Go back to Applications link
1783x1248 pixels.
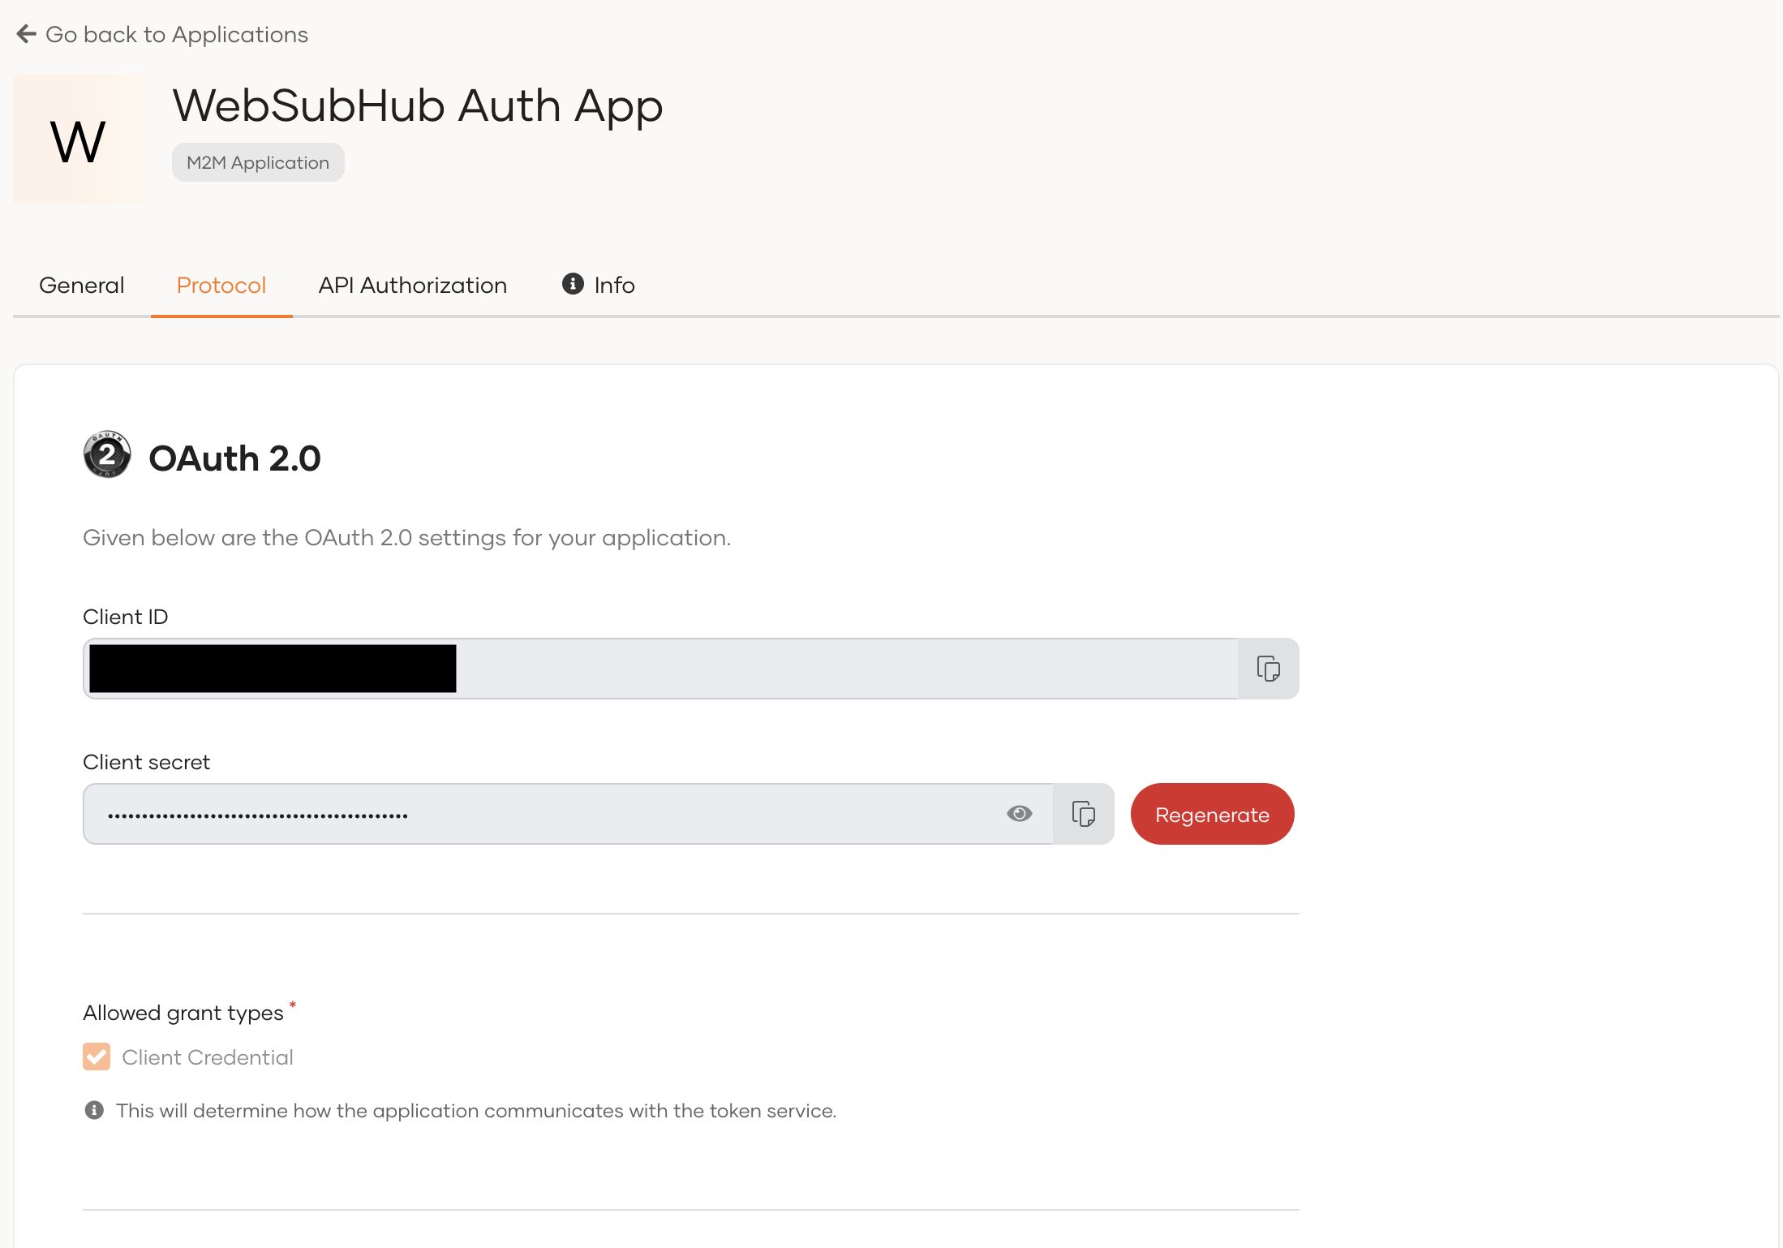coord(177,34)
